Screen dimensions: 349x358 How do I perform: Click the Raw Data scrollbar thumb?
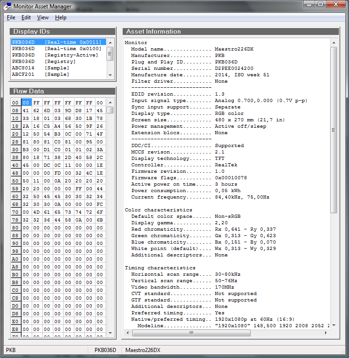coord(110,110)
